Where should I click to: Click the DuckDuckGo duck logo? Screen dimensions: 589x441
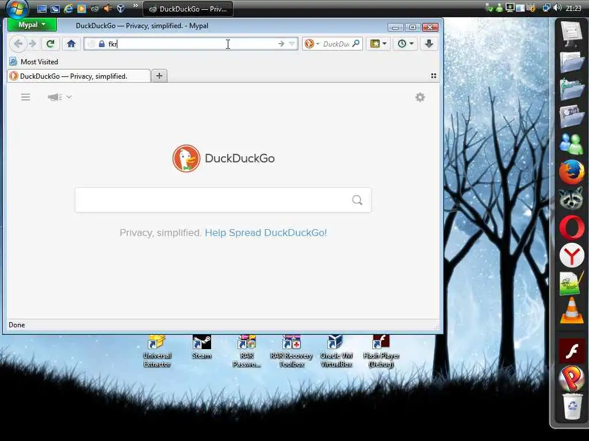point(186,158)
